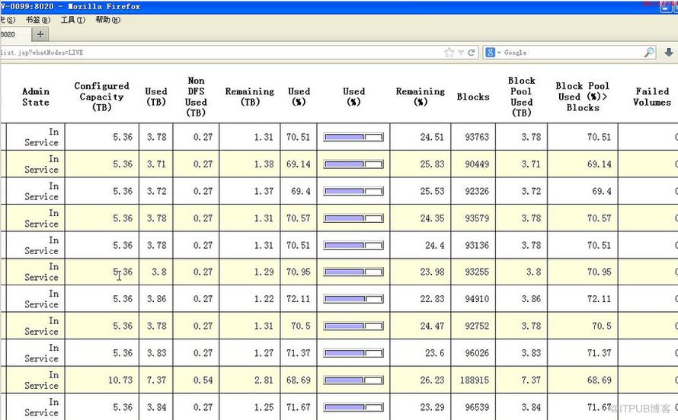678x420 pixels.
Task: Click the 24.47 remaining percent cell
Action: click(421, 326)
